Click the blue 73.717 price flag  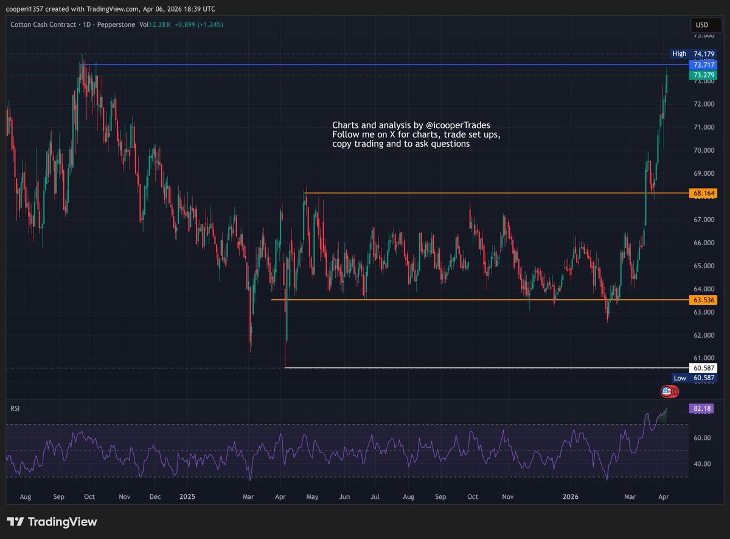click(703, 64)
